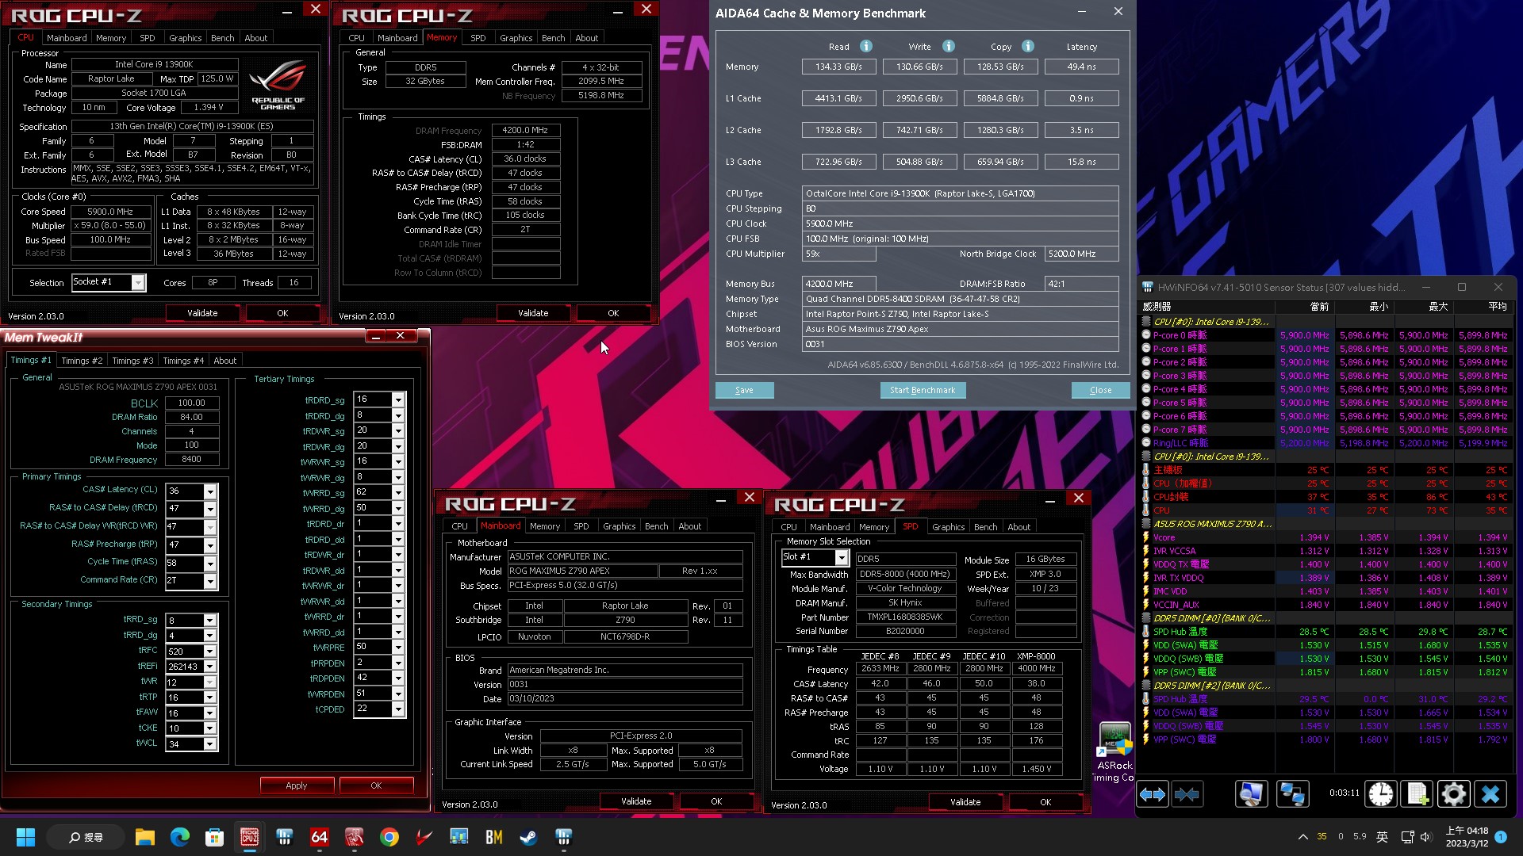
Task: Click OK in CPU-Z SPD window
Action: (x=1045, y=802)
